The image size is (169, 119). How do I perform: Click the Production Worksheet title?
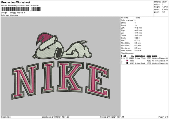(16, 2)
